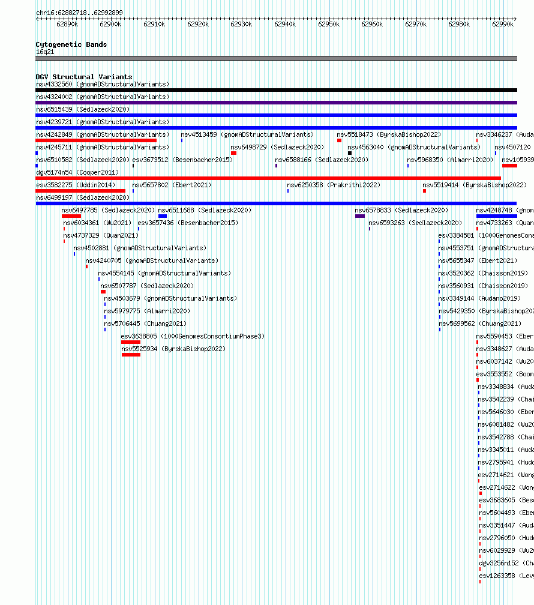Screen dimensions: 534x605
Task: Open the nsv6593263 Sedlazeck2020 label
Action: pos(415,223)
